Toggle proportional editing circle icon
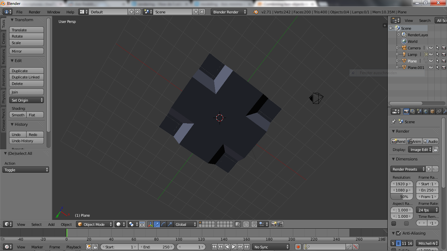The image size is (447, 251). click(x=246, y=224)
